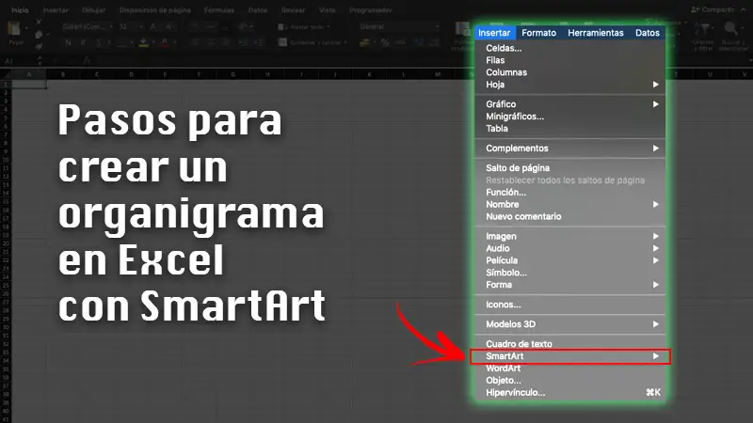Toggle underline S formatting
Viewport: 753px width, 423px height.
pos(99,43)
